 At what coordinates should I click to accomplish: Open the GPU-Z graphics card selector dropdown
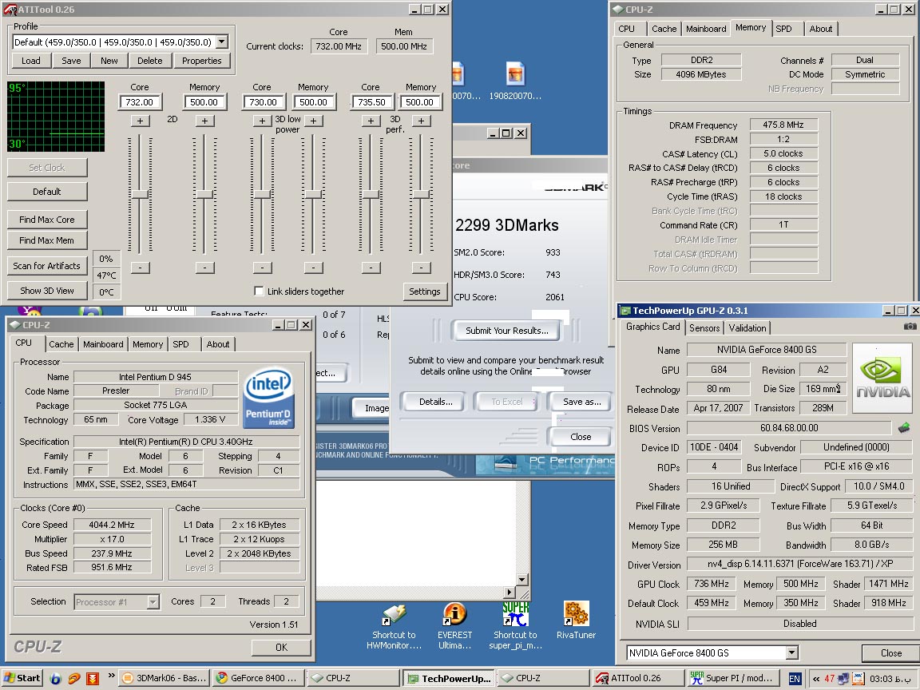(x=791, y=652)
